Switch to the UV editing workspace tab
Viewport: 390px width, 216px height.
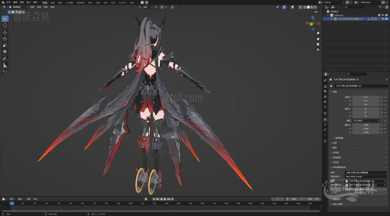[x=69, y=3]
